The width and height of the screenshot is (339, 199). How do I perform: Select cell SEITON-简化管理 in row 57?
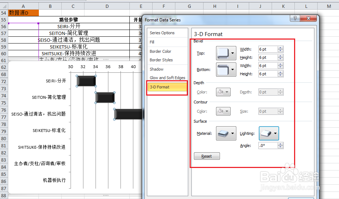69,33
